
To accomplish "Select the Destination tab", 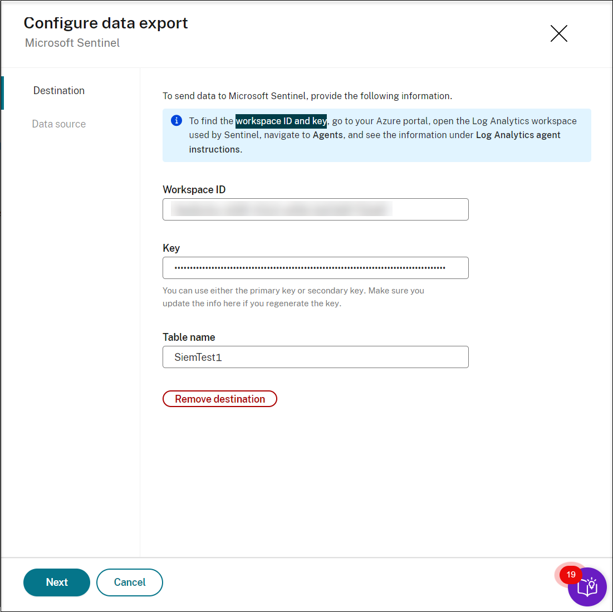I will pyautogui.click(x=59, y=91).
